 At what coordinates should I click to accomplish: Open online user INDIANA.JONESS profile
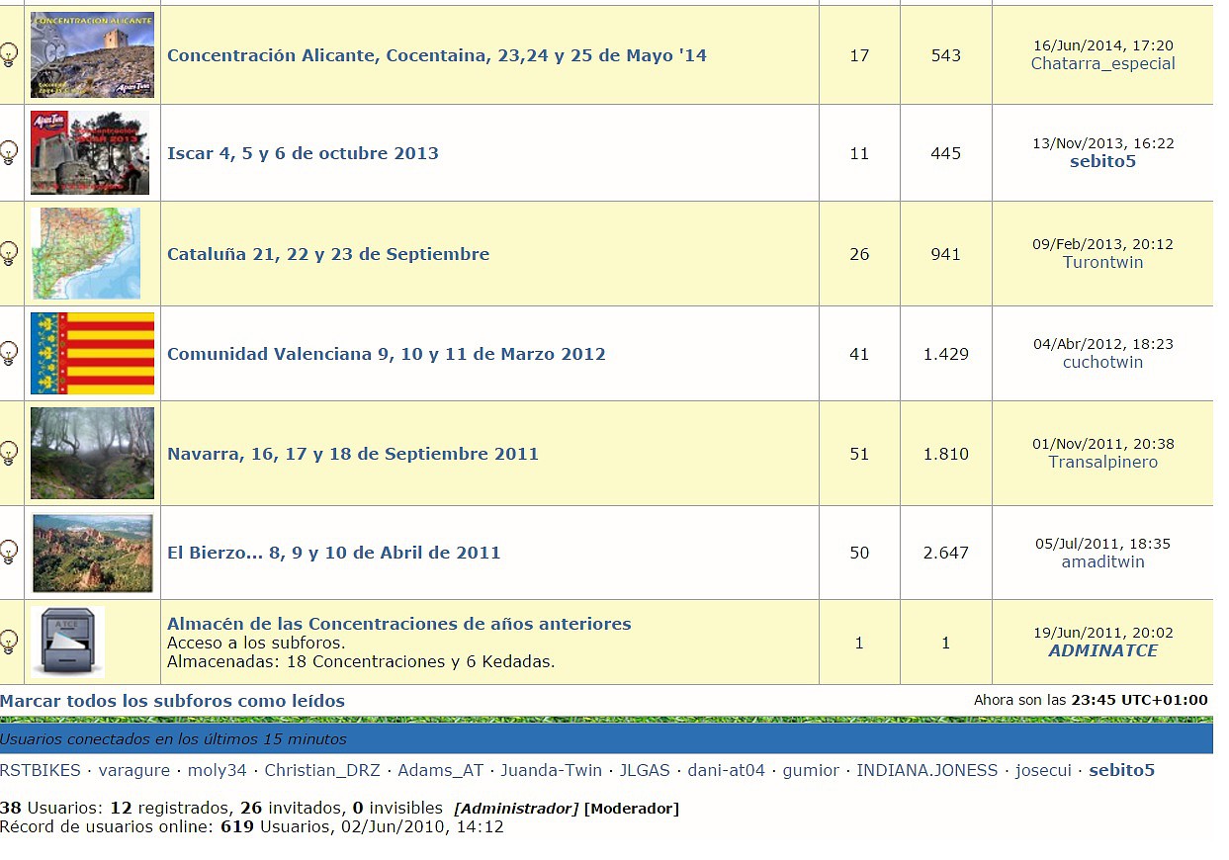[x=926, y=770]
